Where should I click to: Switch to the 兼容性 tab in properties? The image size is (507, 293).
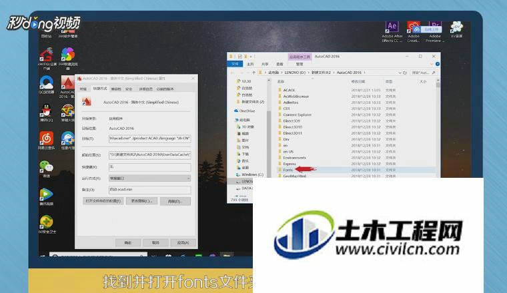coord(116,89)
